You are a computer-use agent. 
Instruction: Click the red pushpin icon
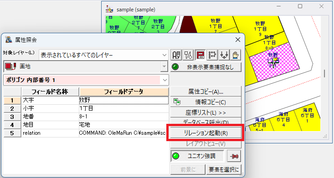pos(234,156)
